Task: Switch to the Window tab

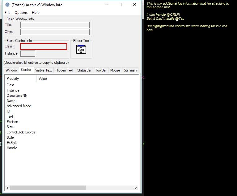Action: point(11,70)
